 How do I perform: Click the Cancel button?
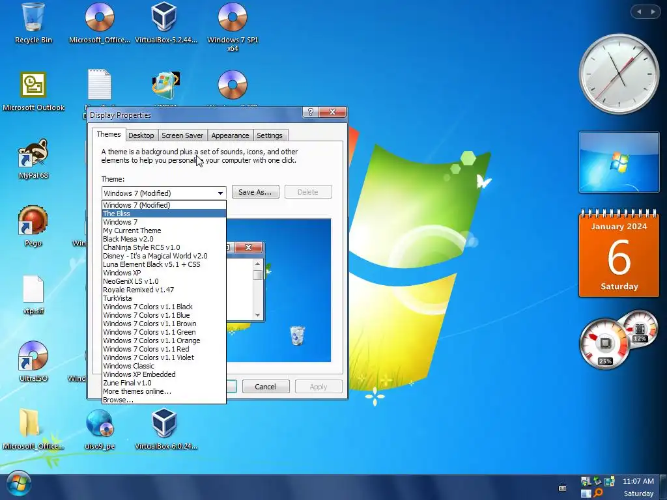[x=266, y=387]
